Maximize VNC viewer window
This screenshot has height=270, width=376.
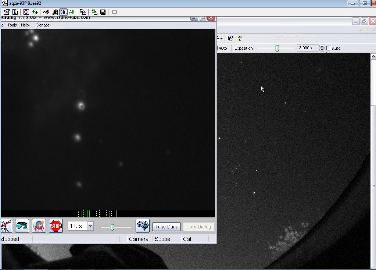[365, 3]
